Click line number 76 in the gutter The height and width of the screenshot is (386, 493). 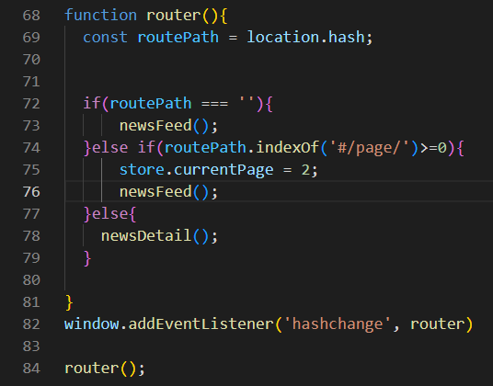(31, 192)
